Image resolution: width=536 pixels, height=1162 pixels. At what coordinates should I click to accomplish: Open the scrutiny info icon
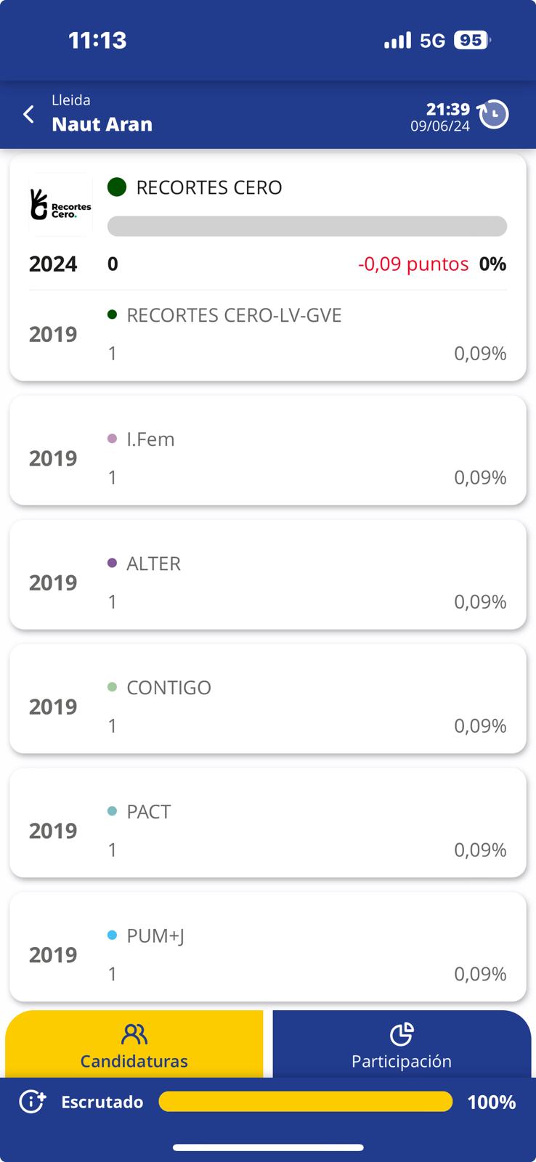(x=32, y=1102)
